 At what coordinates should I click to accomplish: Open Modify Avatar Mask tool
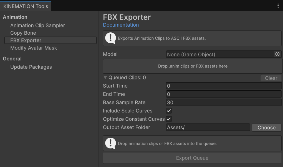(34, 48)
